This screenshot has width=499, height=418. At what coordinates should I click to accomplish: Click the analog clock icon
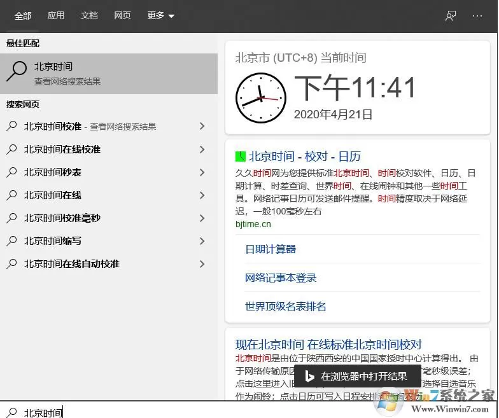pos(261,98)
